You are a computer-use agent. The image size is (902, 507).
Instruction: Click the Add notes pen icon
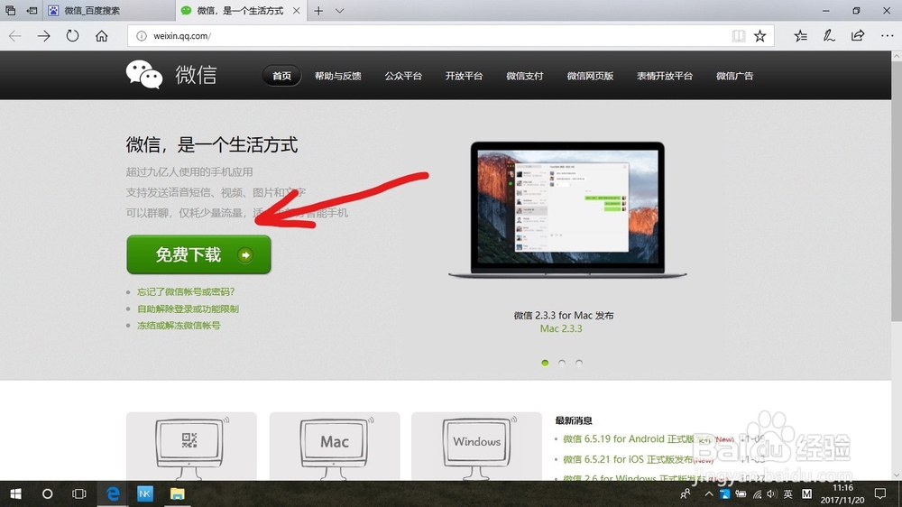point(828,36)
